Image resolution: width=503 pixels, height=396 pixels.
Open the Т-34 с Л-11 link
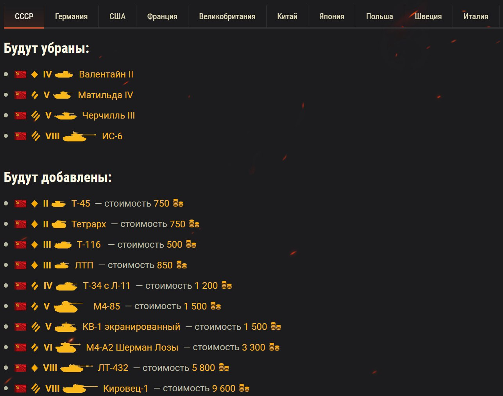point(107,286)
